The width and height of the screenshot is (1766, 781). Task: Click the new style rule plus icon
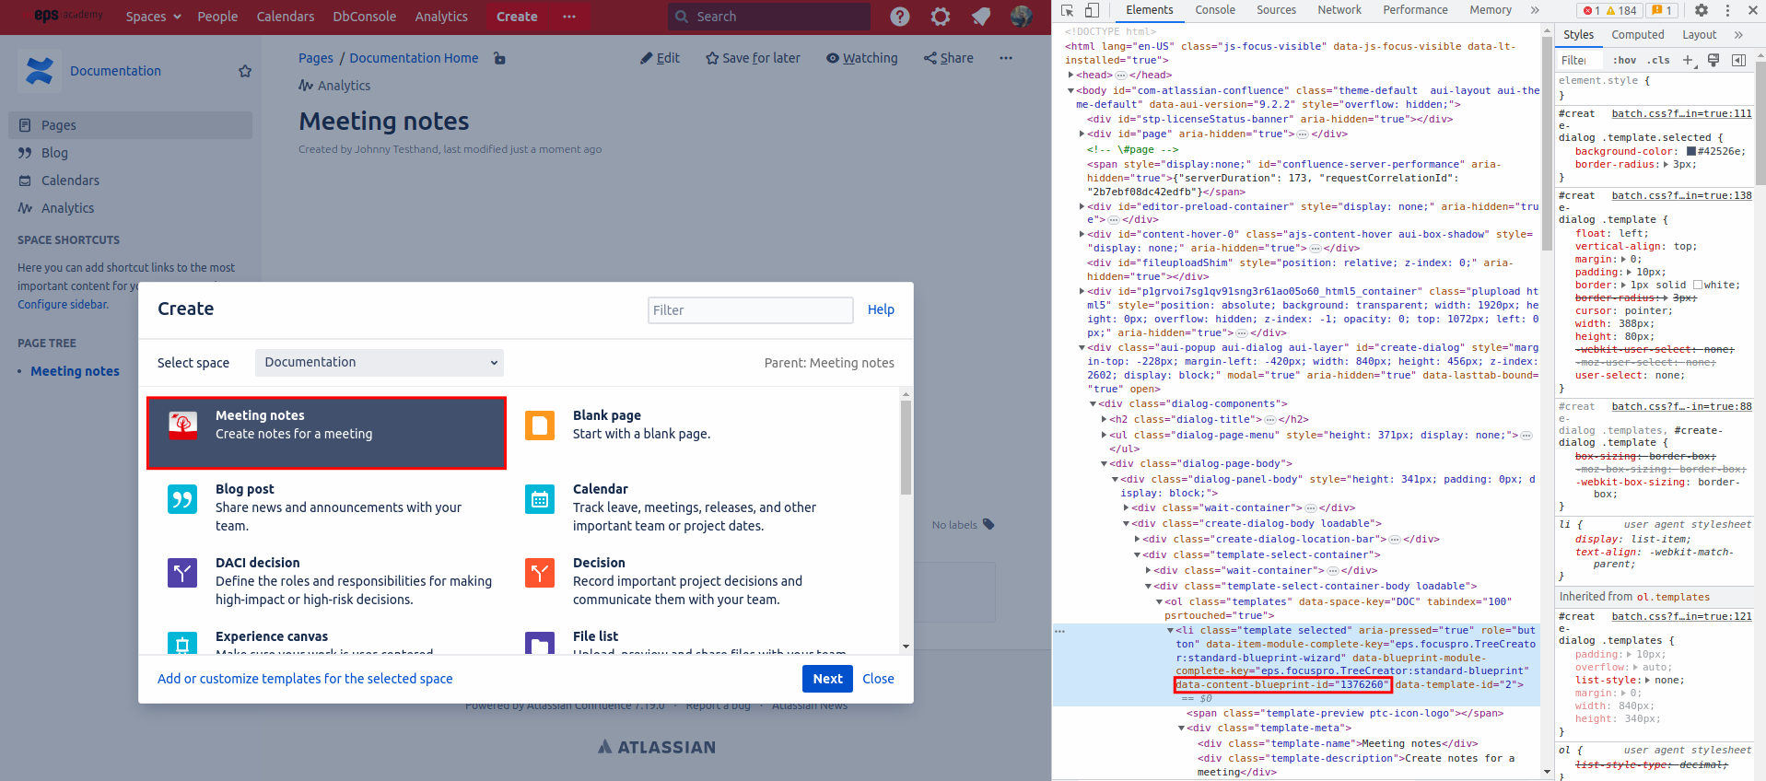pos(1688,60)
